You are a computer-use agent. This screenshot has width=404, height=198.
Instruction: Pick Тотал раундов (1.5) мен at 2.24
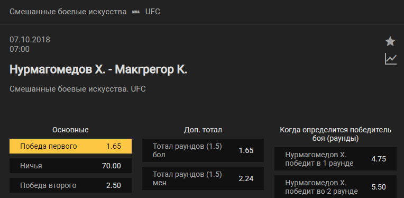pyautogui.click(x=203, y=178)
